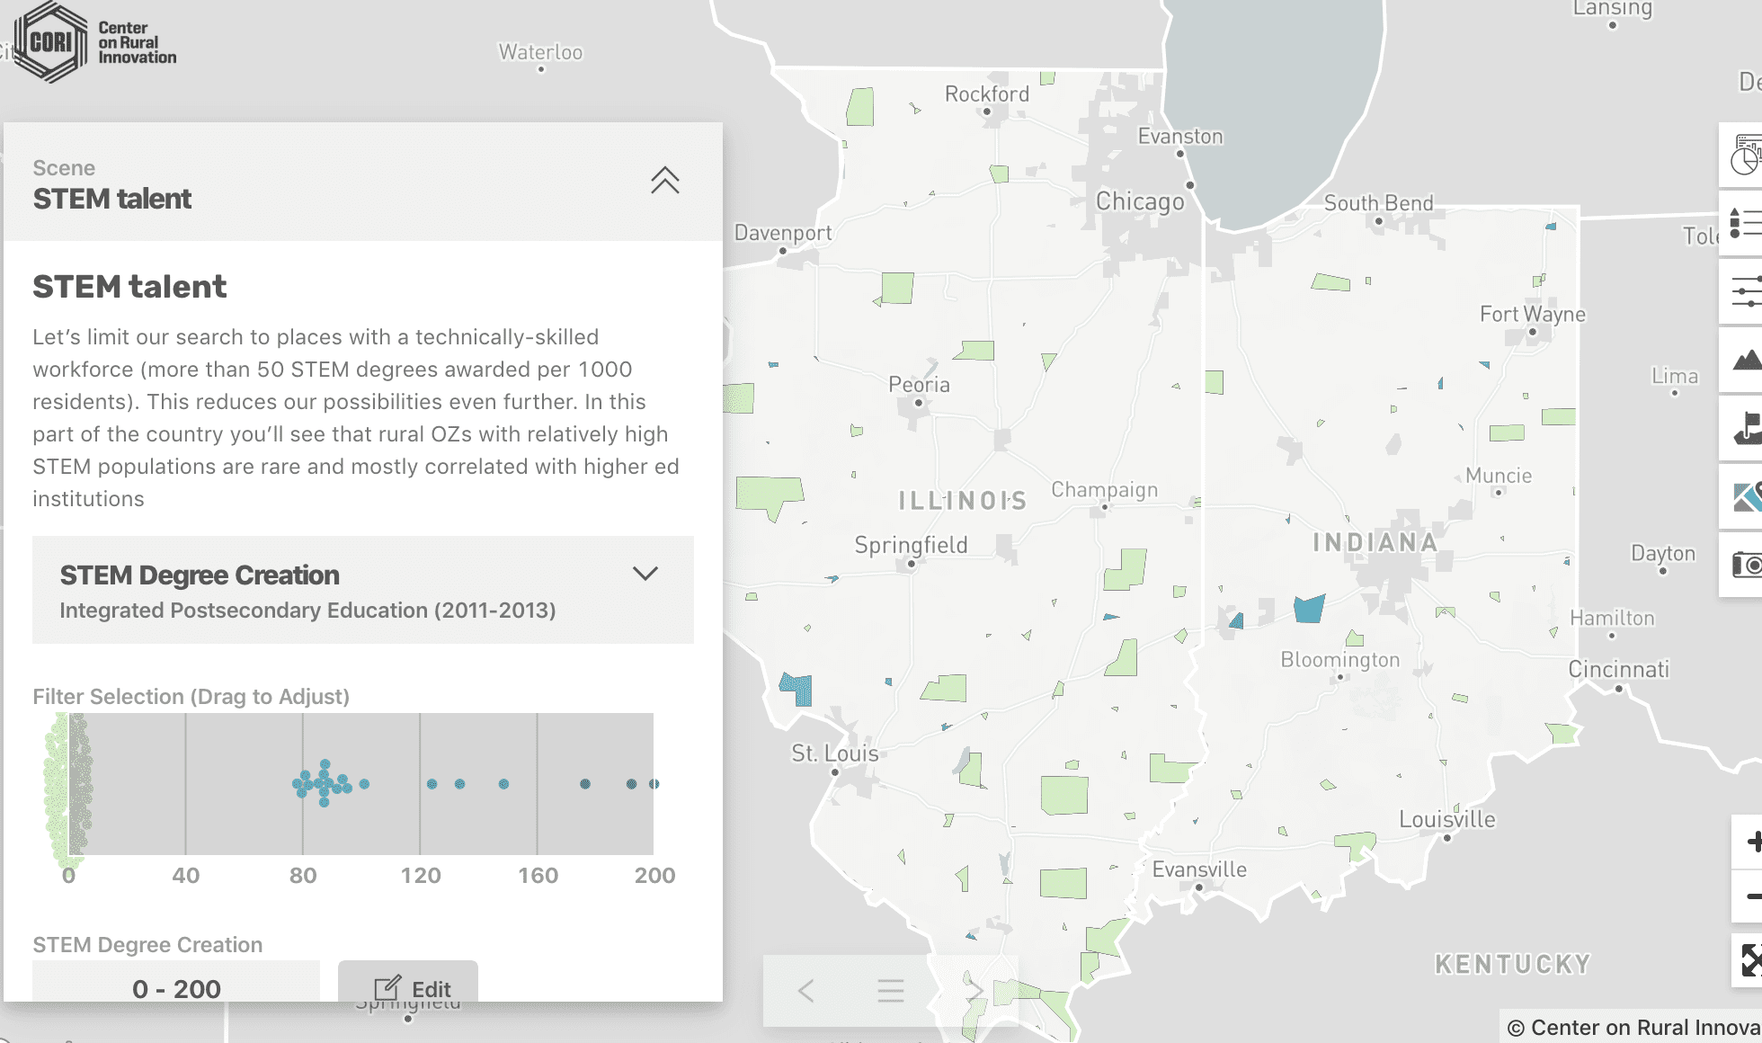Go to the previous scene arrow
The height and width of the screenshot is (1043, 1762).
(806, 991)
